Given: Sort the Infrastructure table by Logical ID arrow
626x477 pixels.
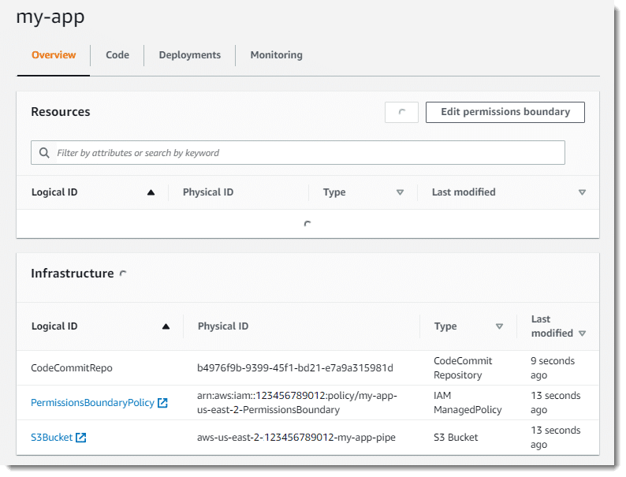Looking at the screenshot, I should click(166, 326).
